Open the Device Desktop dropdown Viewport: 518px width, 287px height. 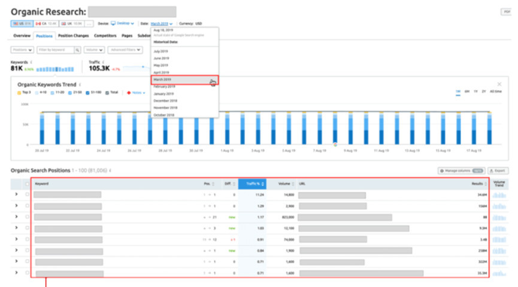point(122,23)
